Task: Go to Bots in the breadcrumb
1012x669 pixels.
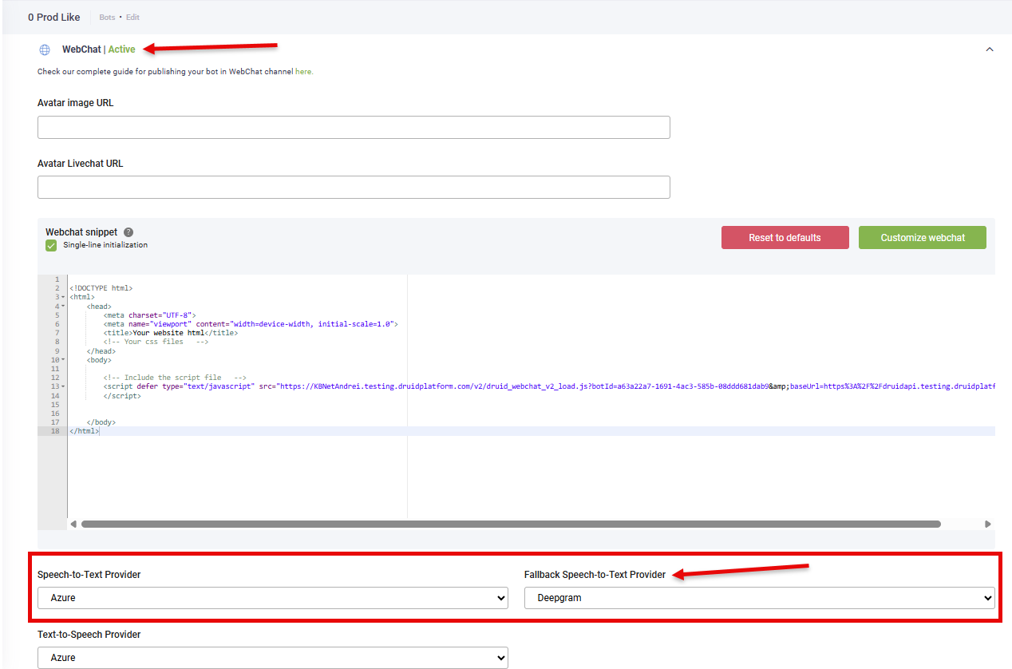Action: tap(107, 18)
